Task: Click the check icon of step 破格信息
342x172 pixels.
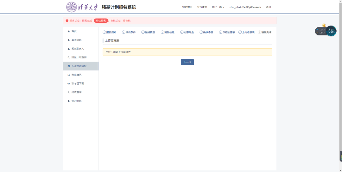Action: coord(143,32)
